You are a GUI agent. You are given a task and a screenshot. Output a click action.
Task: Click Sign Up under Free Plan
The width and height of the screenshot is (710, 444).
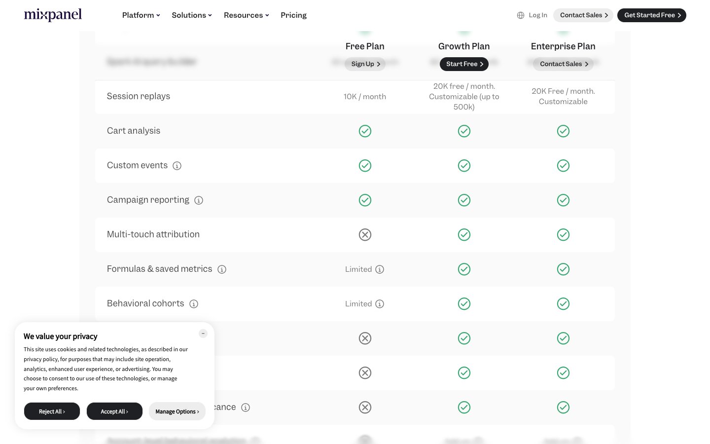click(x=365, y=64)
